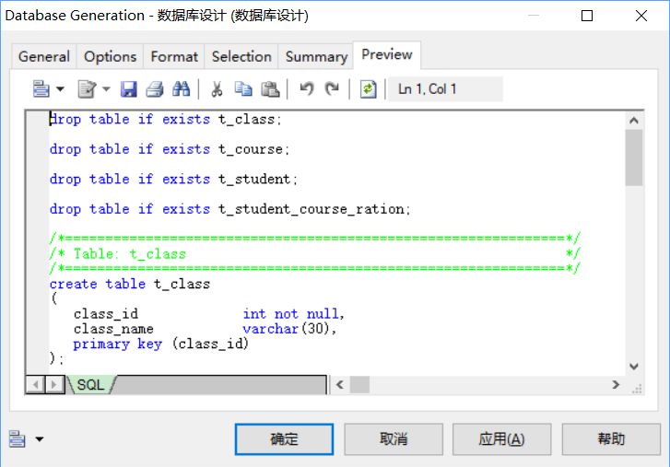
Task: Click the Ln 1, Col 1 position indicator
Action: (x=445, y=88)
